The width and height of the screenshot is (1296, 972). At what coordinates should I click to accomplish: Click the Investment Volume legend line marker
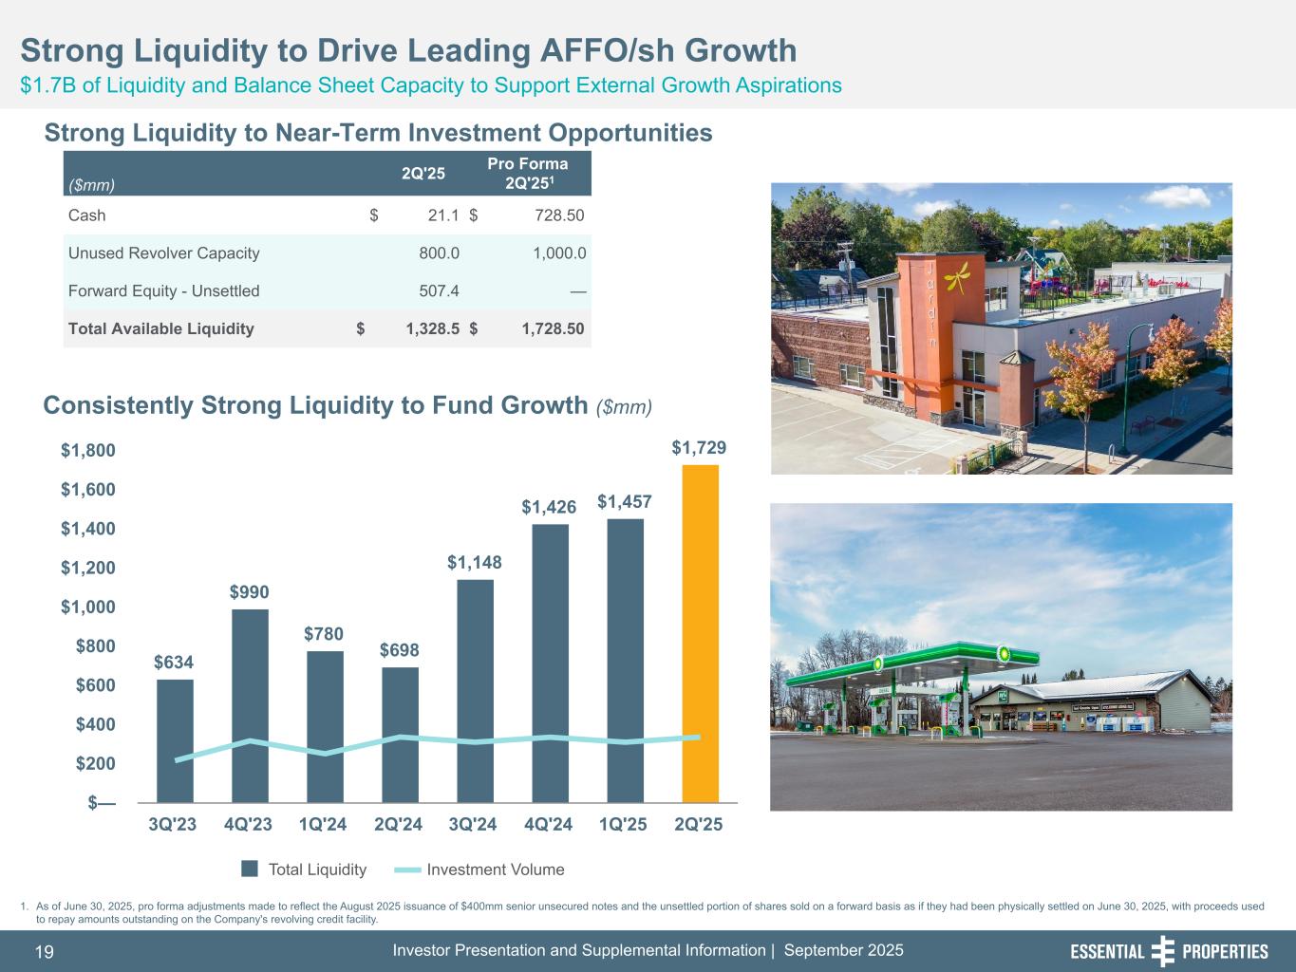(x=406, y=869)
